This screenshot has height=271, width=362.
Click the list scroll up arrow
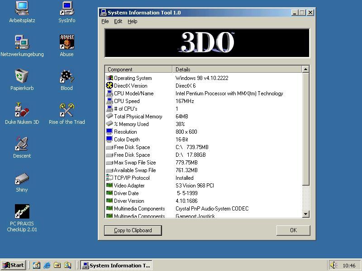pyautogui.click(x=306, y=69)
